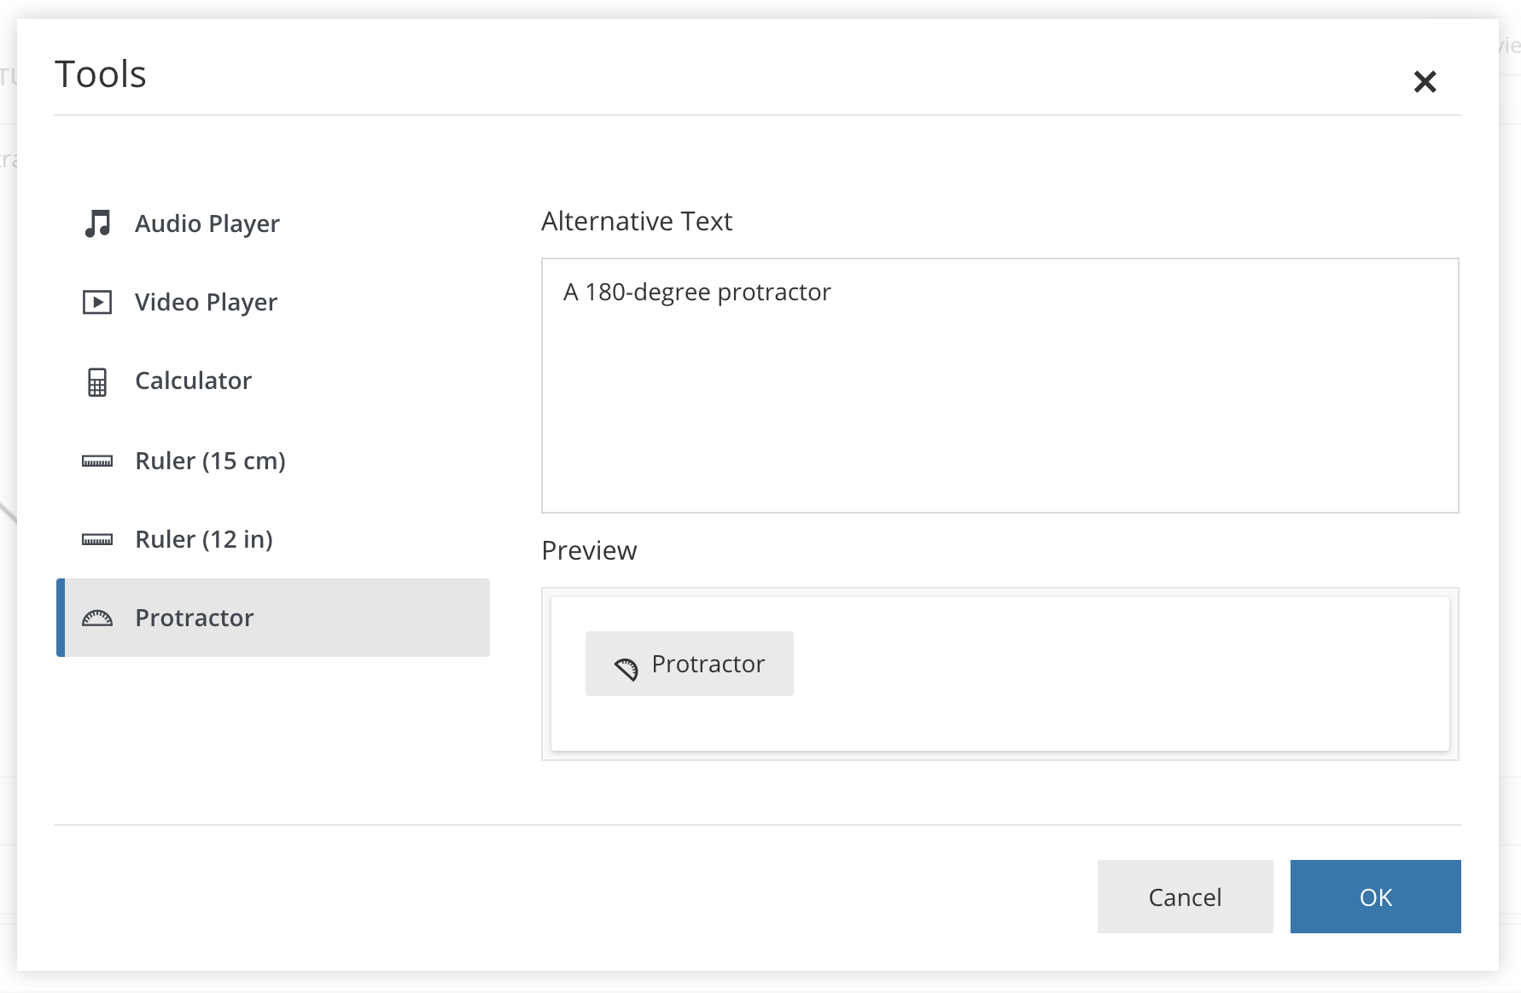Click the Ruler (12 in) icon

coord(97,540)
